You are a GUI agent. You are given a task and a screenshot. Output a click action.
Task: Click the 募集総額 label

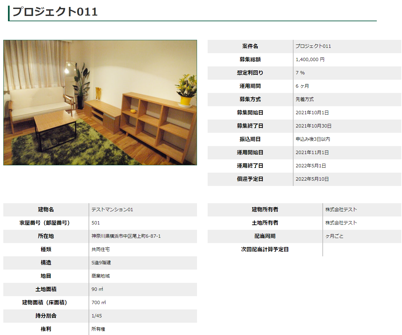tap(250, 59)
